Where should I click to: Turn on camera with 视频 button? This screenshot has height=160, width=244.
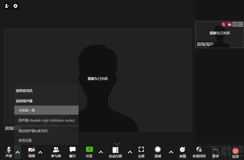(x=32, y=152)
